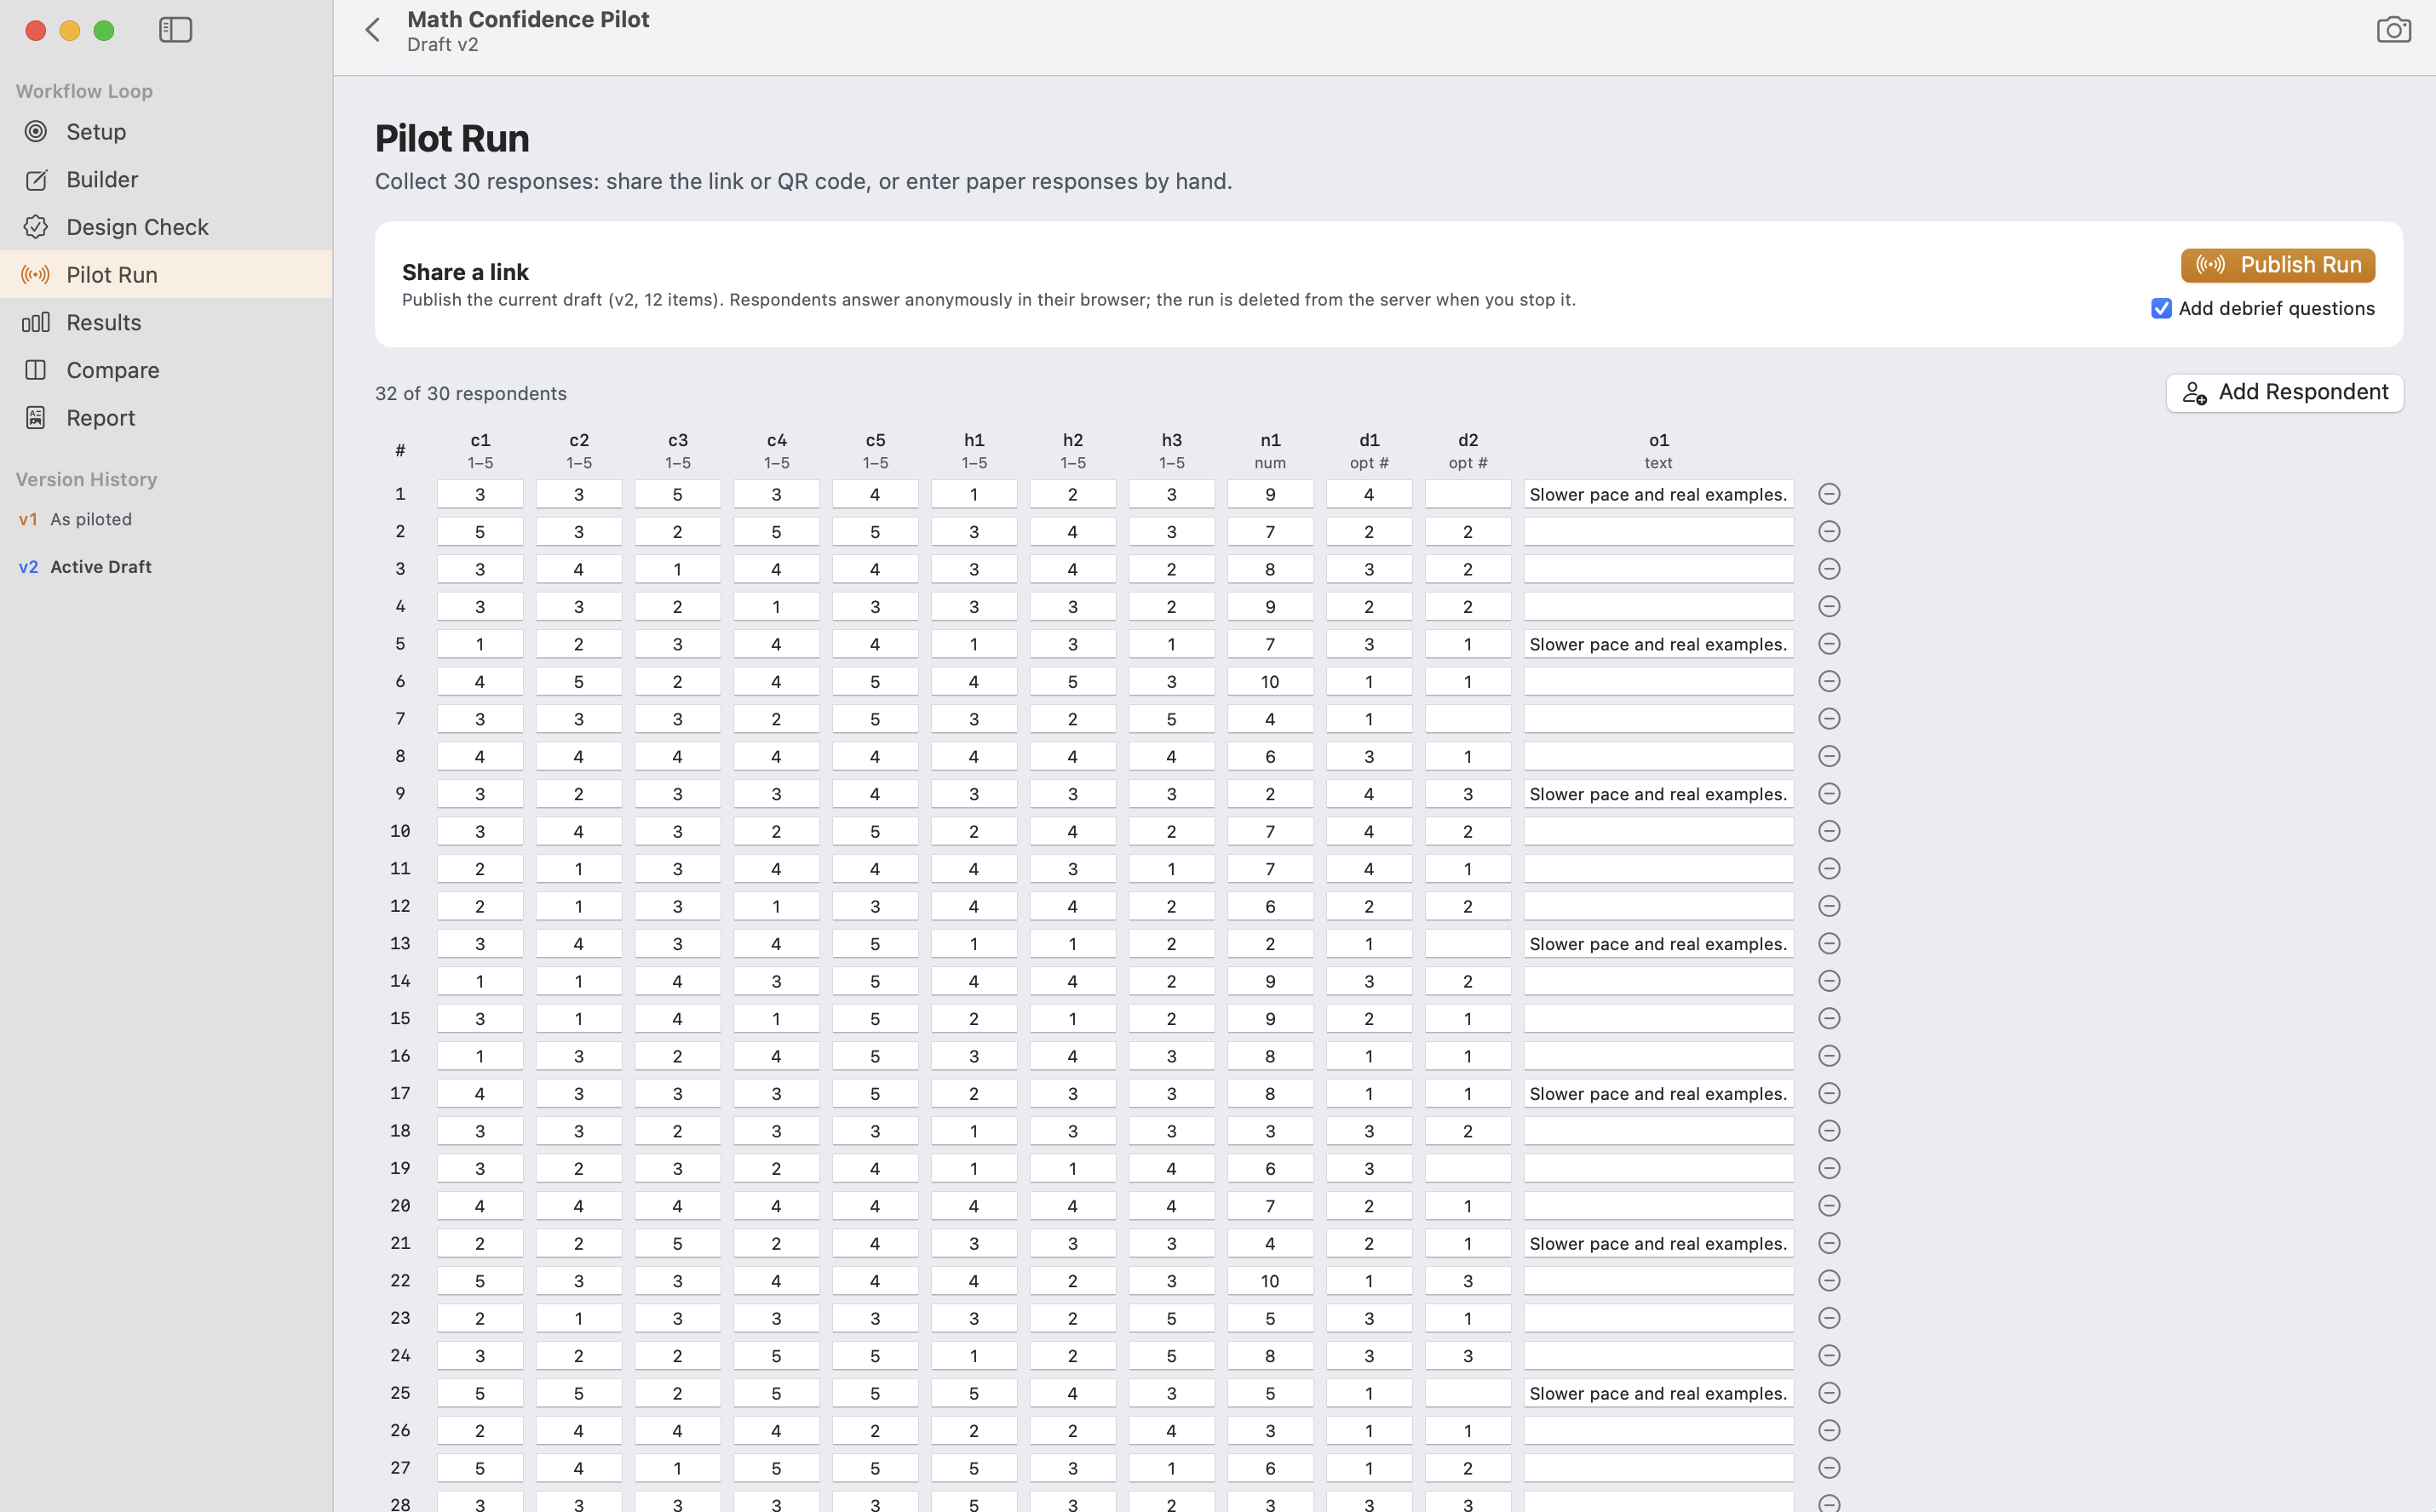Disable the Add debrief questions checkbox
Image resolution: width=2436 pixels, height=1512 pixels.
[x=2161, y=309]
